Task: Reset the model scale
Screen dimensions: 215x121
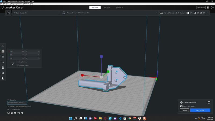Action: (x=12, y=64)
